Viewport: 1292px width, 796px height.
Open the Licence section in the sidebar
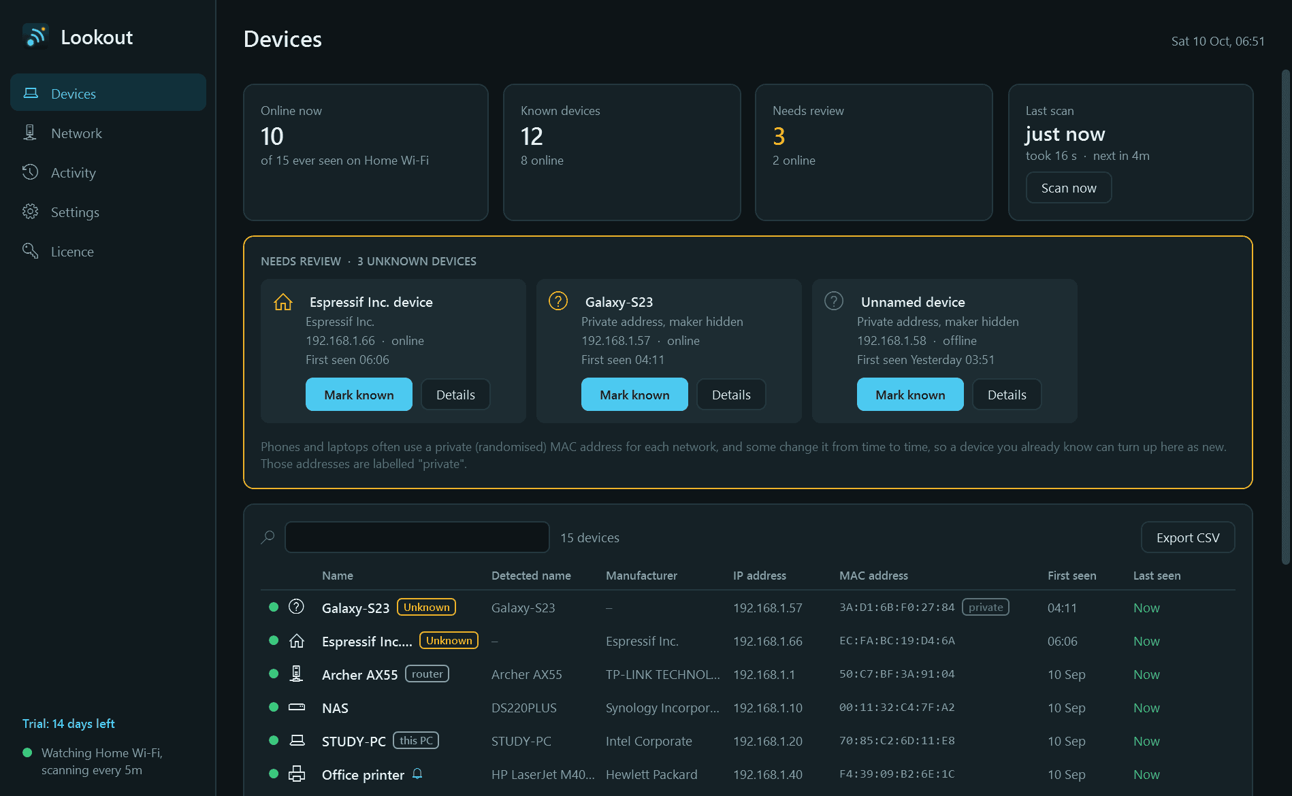click(x=108, y=251)
